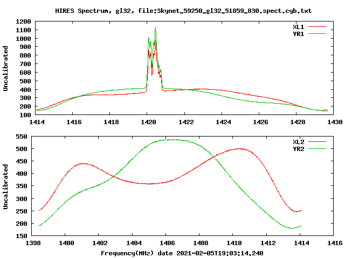Click the 1406 x-axis tick label
345x258 pixels.
coord(167,243)
